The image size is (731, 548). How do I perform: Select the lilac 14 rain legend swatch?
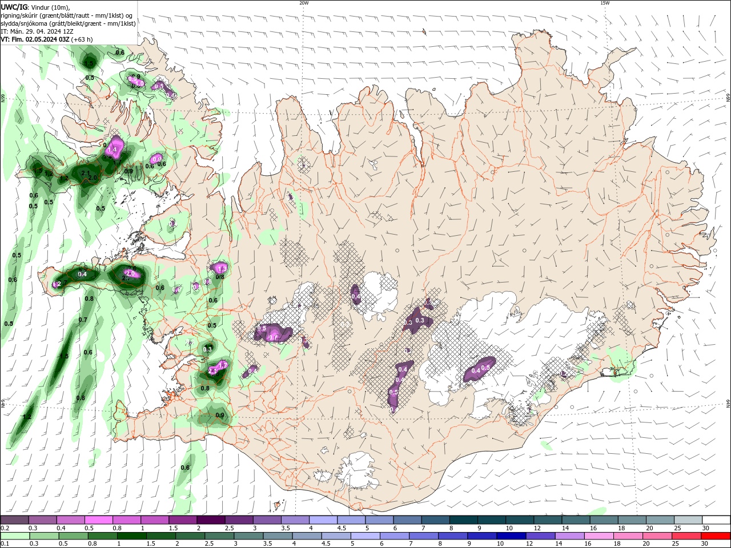569,536
